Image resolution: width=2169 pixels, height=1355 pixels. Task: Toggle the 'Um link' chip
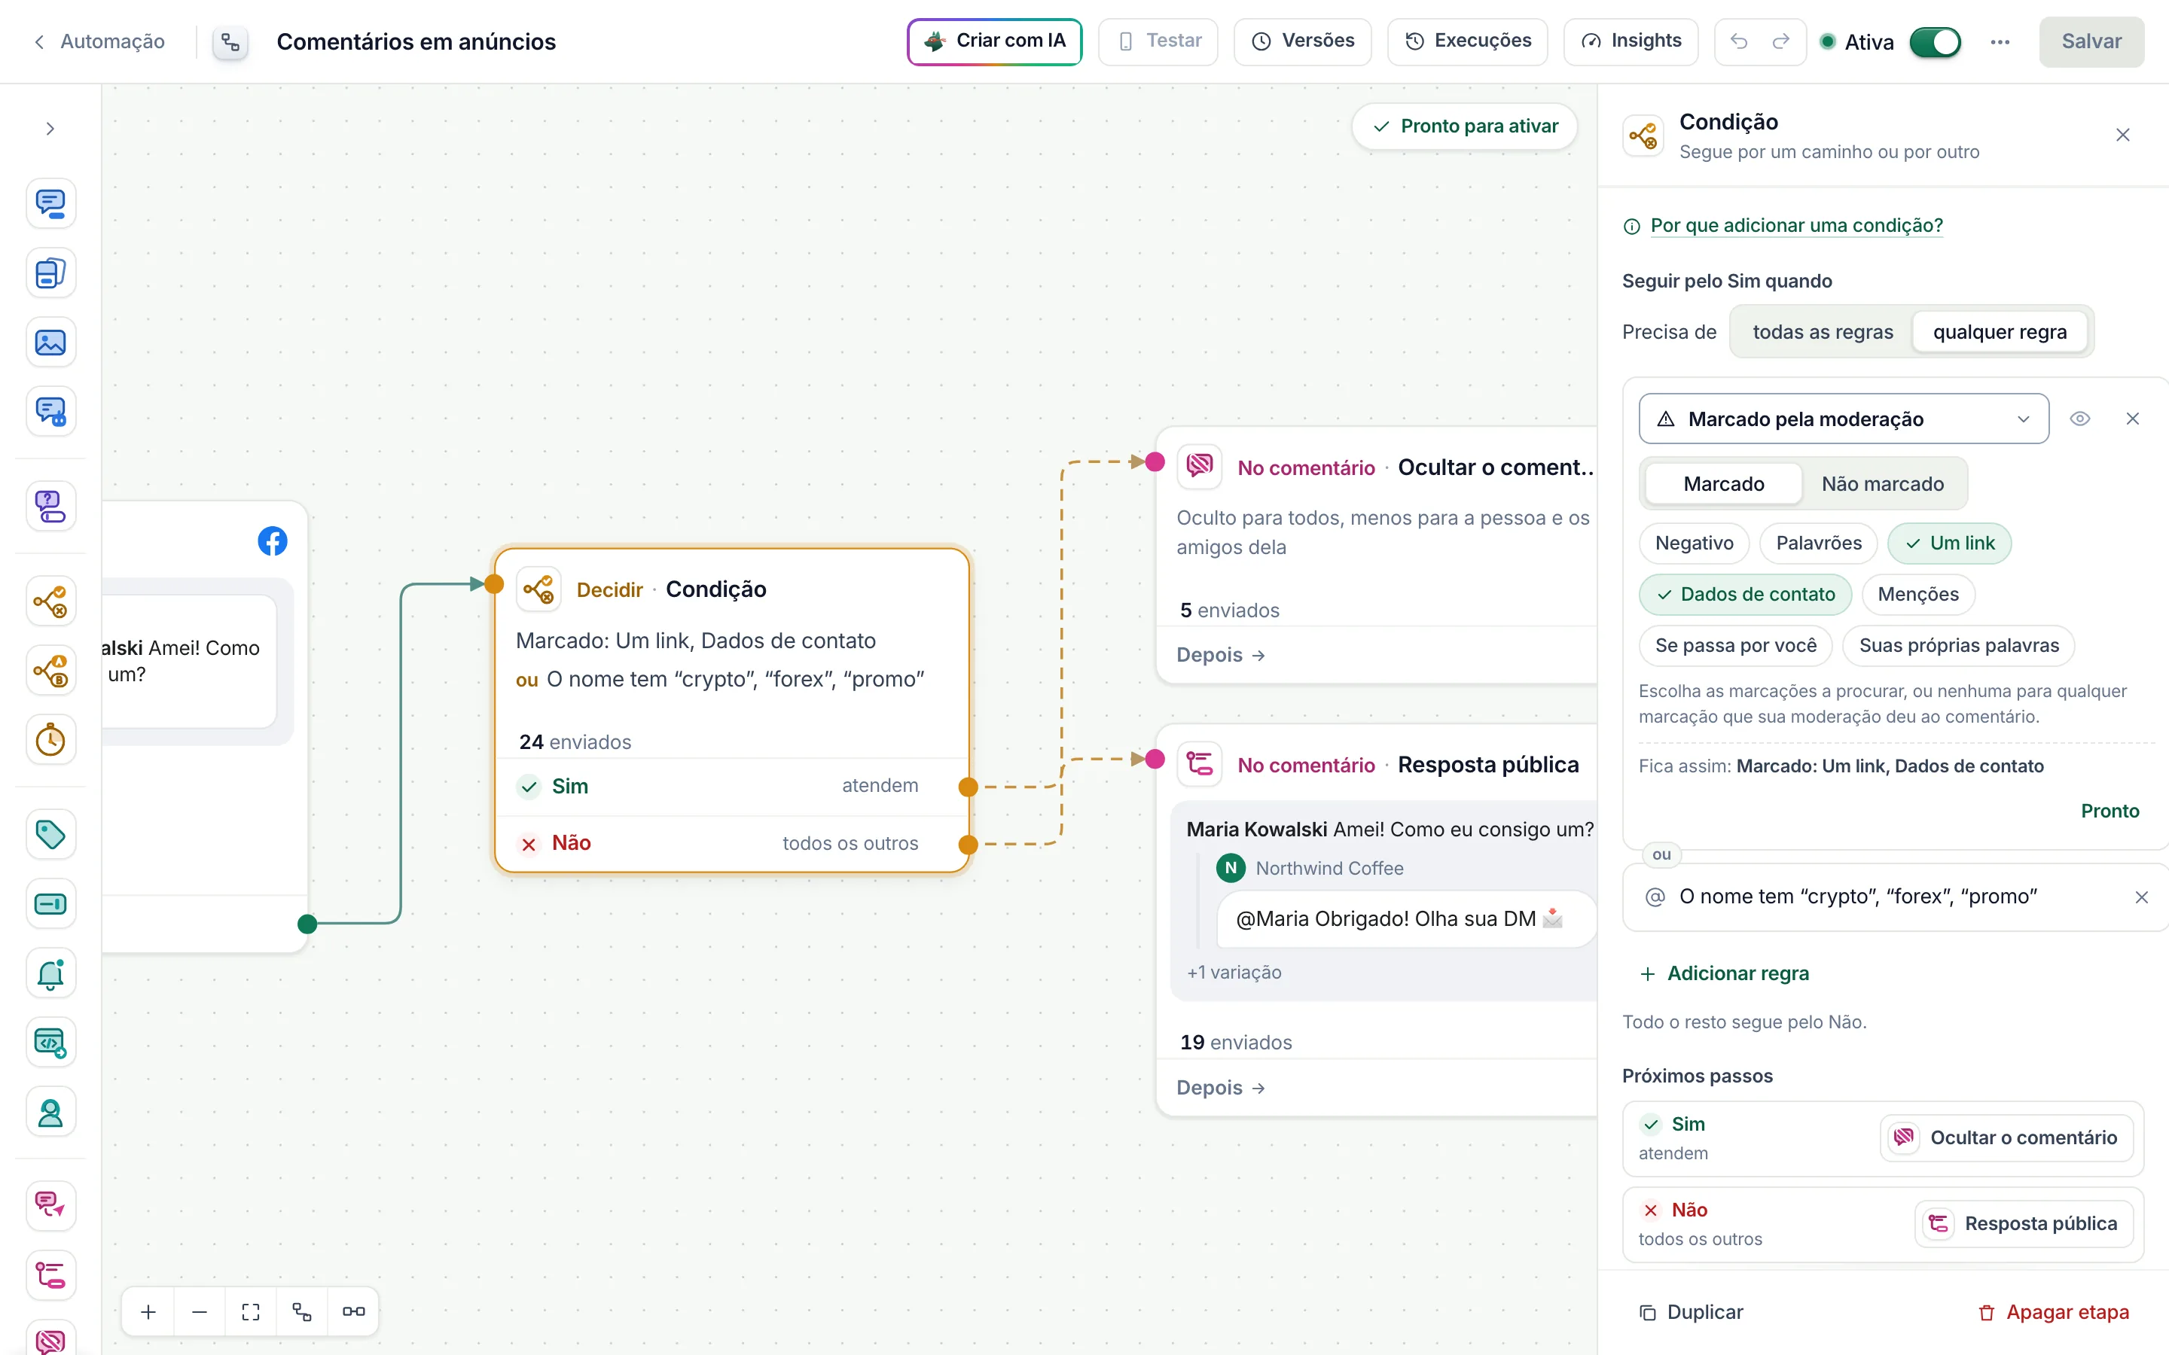1949,543
